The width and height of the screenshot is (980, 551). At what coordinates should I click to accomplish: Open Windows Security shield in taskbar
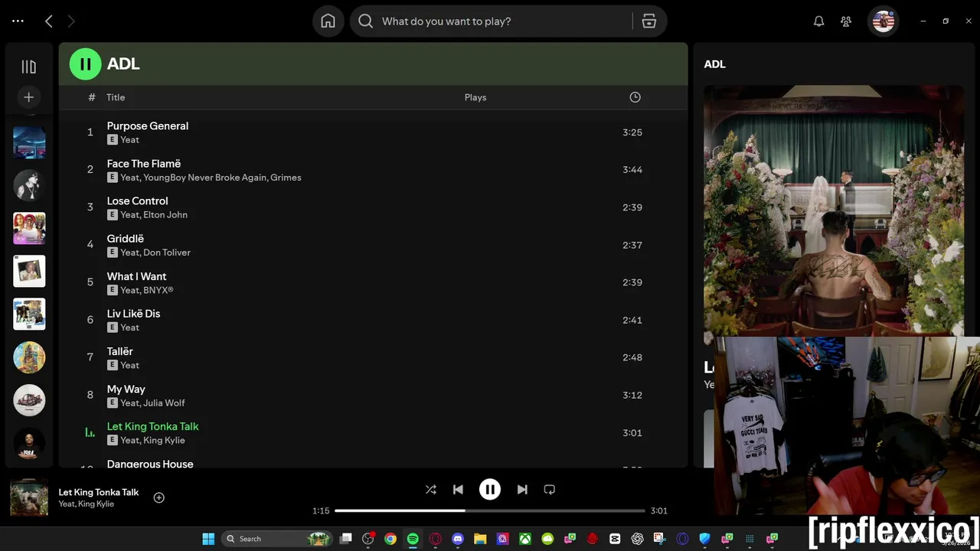704,539
